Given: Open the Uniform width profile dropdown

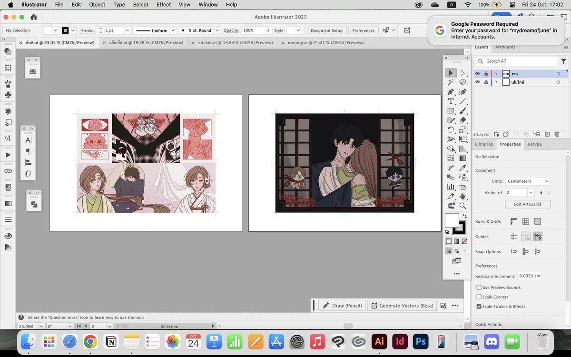Looking at the screenshot, I should pyautogui.click(x=173, y=30).
